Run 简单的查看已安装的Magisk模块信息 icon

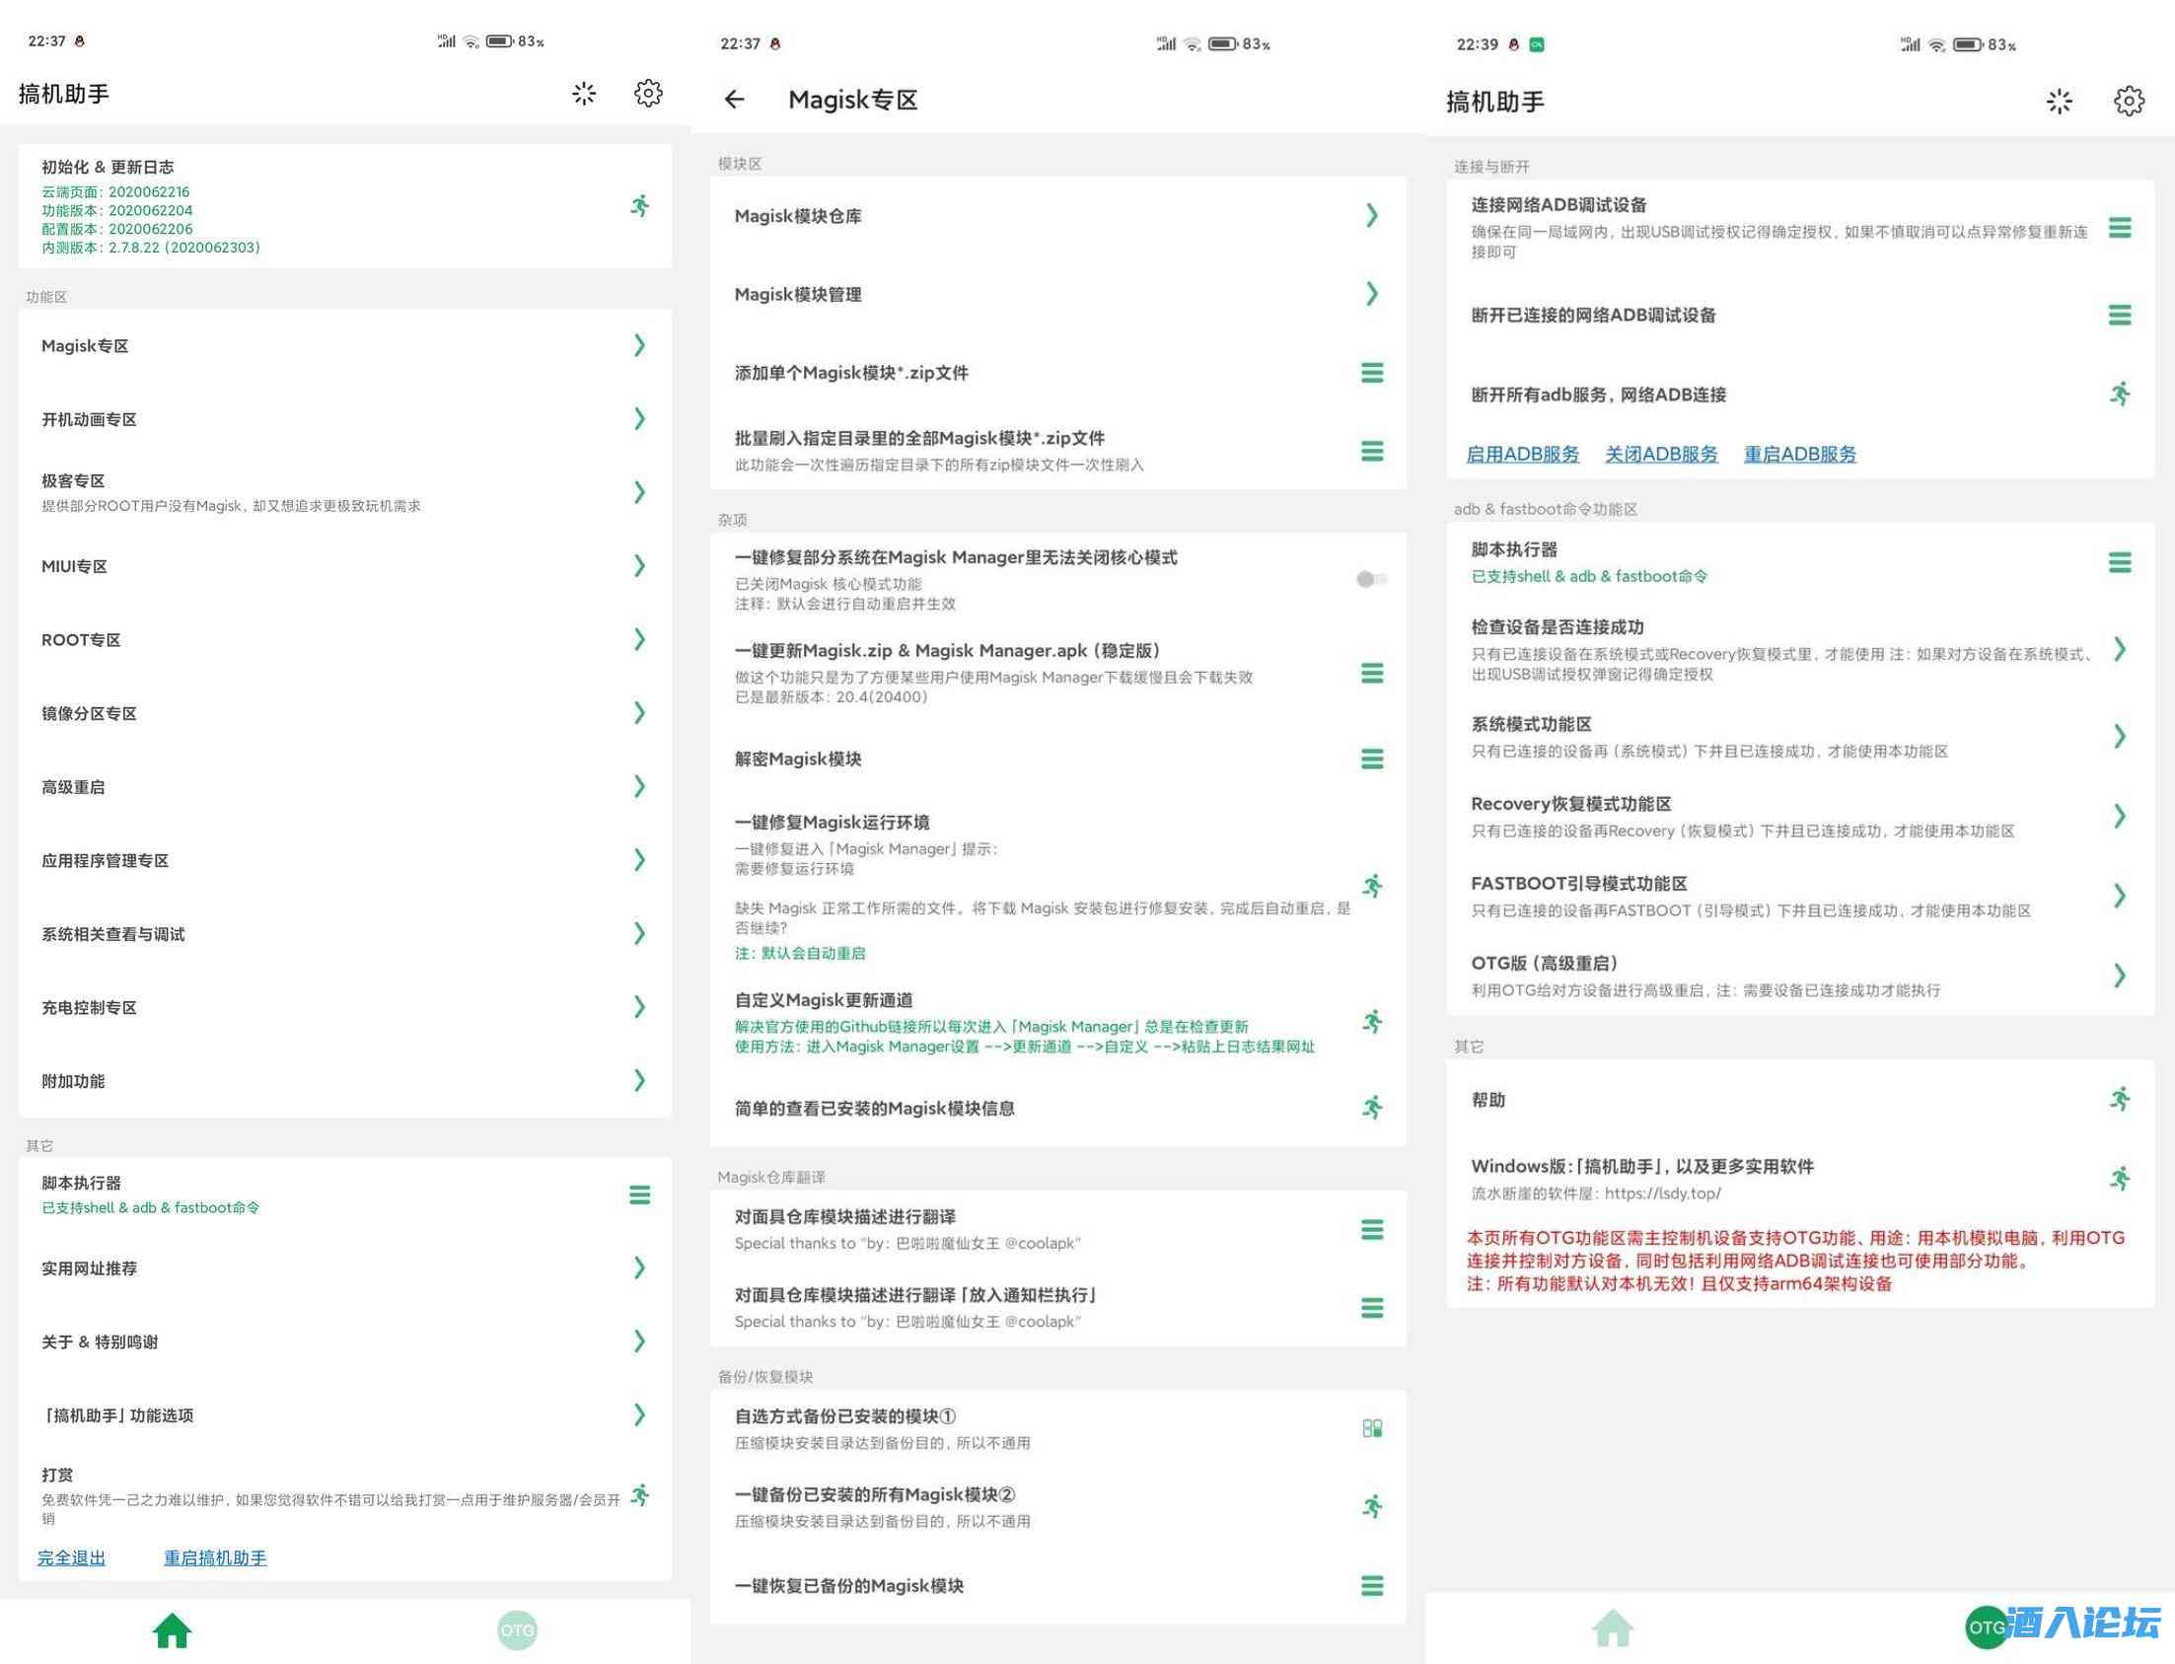pos(1373,1108)
